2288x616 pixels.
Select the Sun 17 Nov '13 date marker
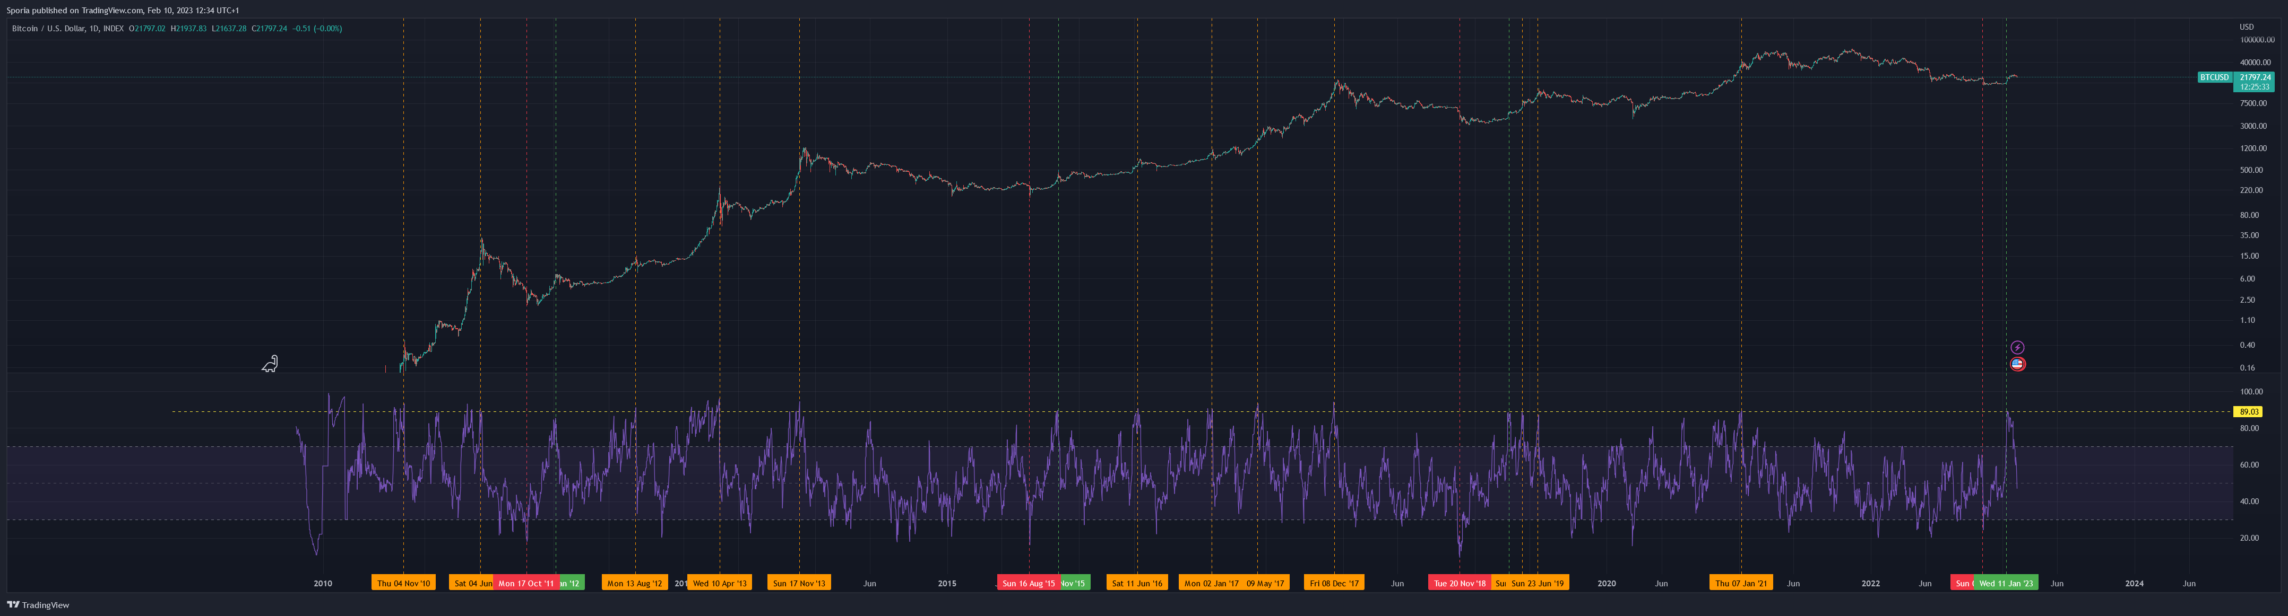798,583
